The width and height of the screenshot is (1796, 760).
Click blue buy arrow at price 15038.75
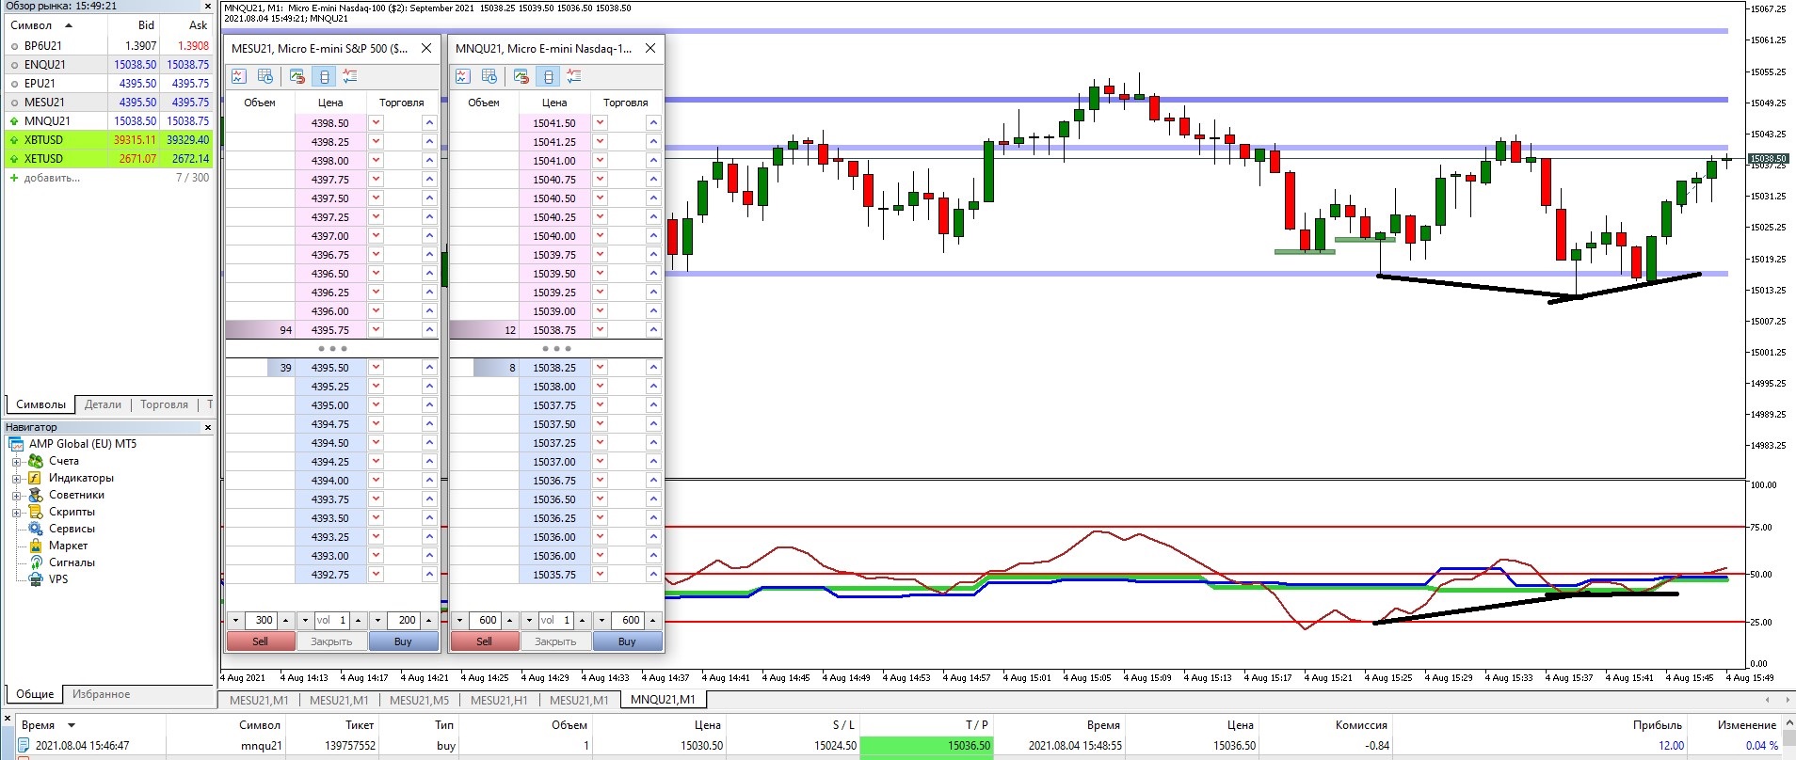click(653, 329)
